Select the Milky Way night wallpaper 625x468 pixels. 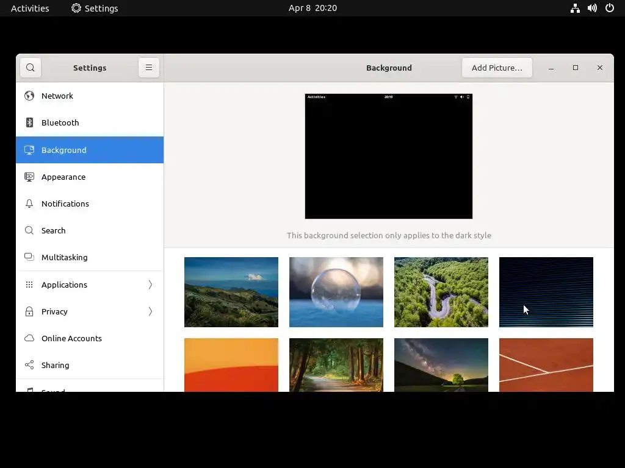click(441, 365)
